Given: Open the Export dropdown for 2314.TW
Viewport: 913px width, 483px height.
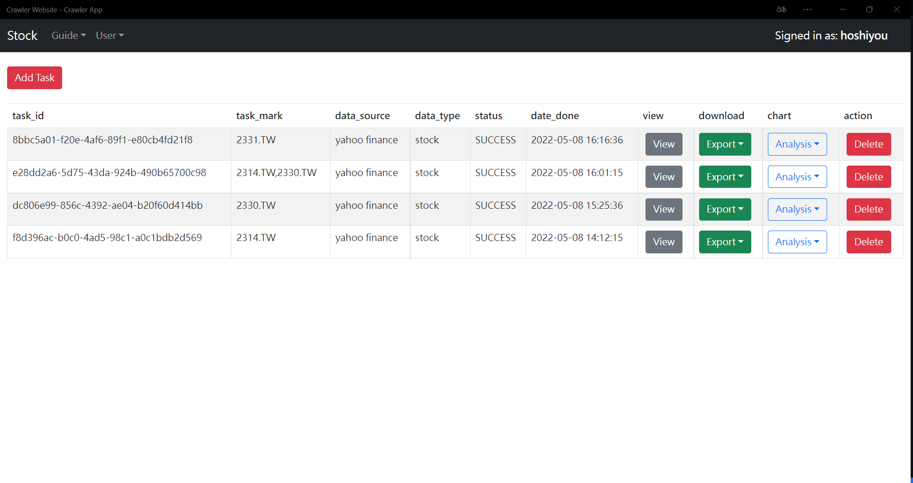Looking at the screenshot, I should coord(724,241).
